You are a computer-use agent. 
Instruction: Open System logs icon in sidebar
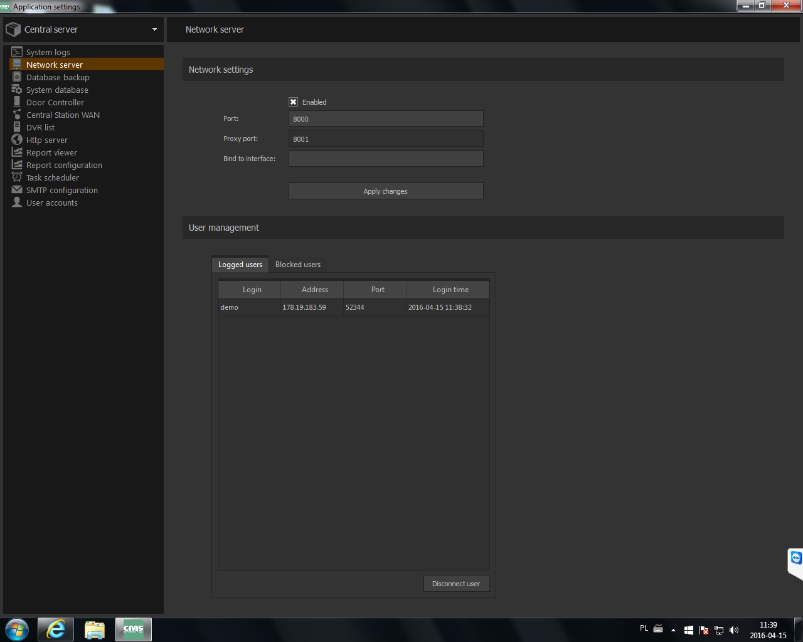(x=17, y=52)
